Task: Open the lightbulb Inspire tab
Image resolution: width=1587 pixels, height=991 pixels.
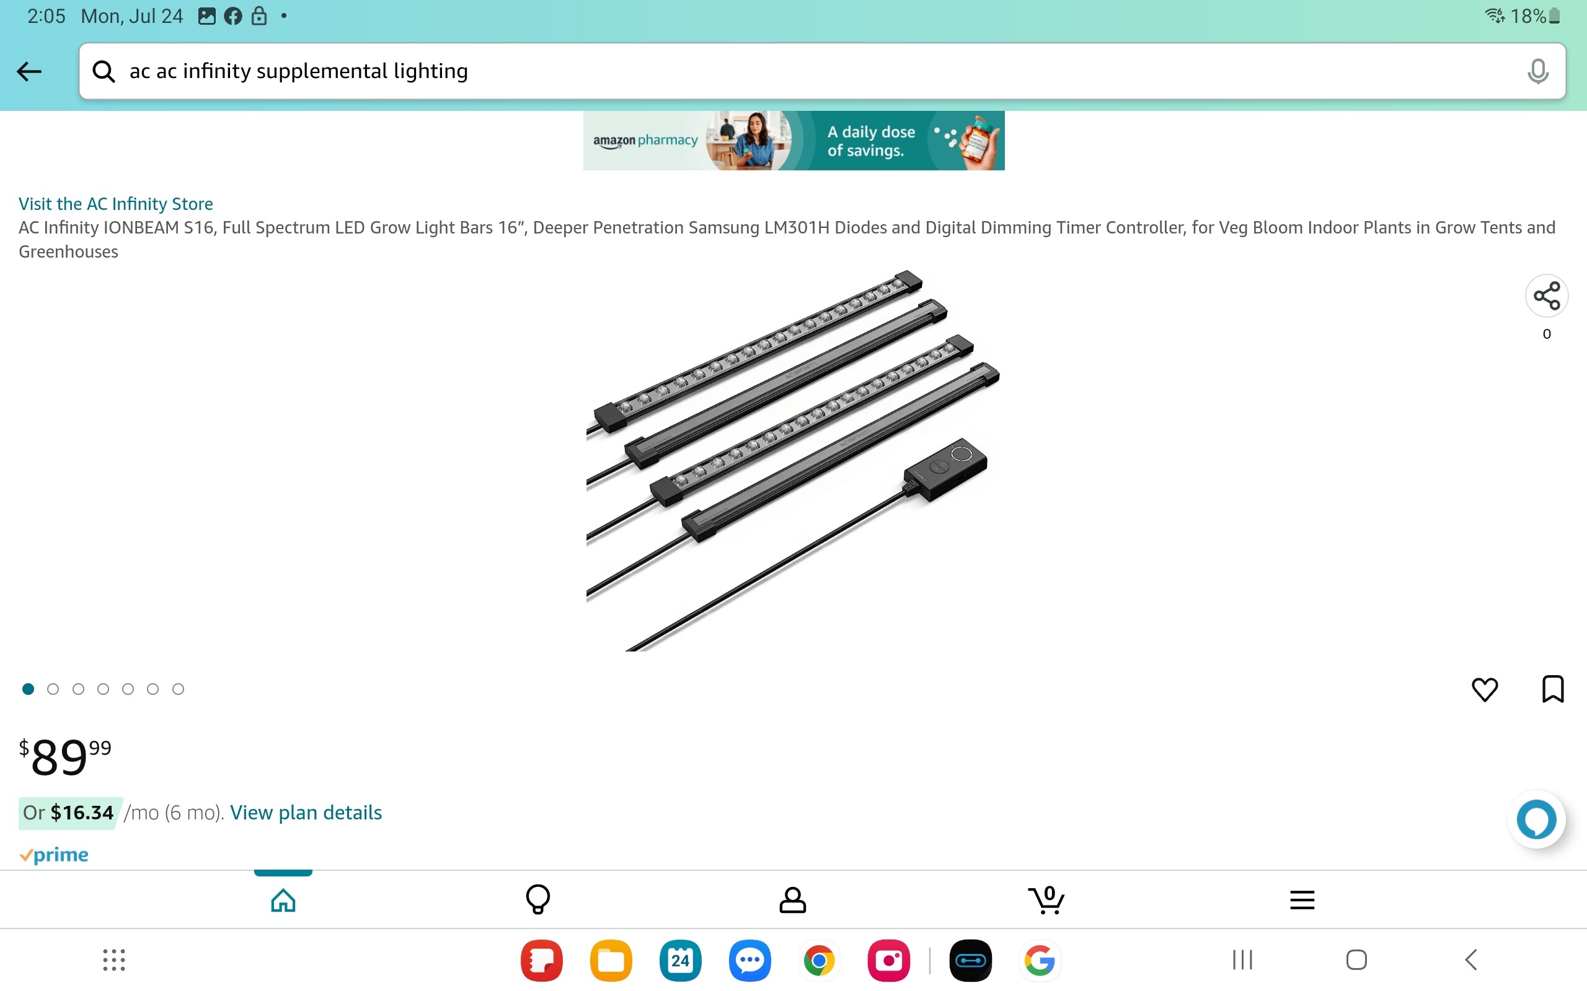Action: point(537,899)
